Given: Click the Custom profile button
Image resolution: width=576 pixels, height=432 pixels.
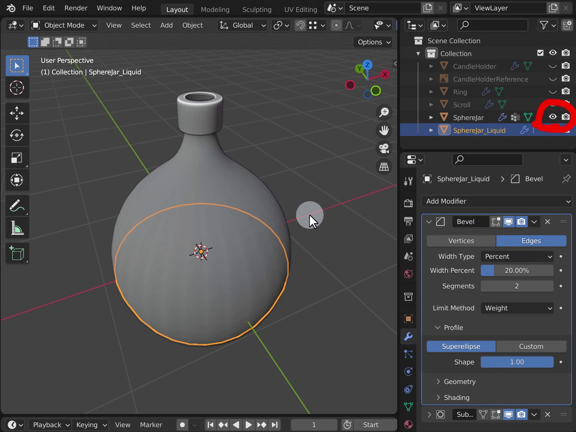Looking at the screenshot, I should (x=531, y=346).
